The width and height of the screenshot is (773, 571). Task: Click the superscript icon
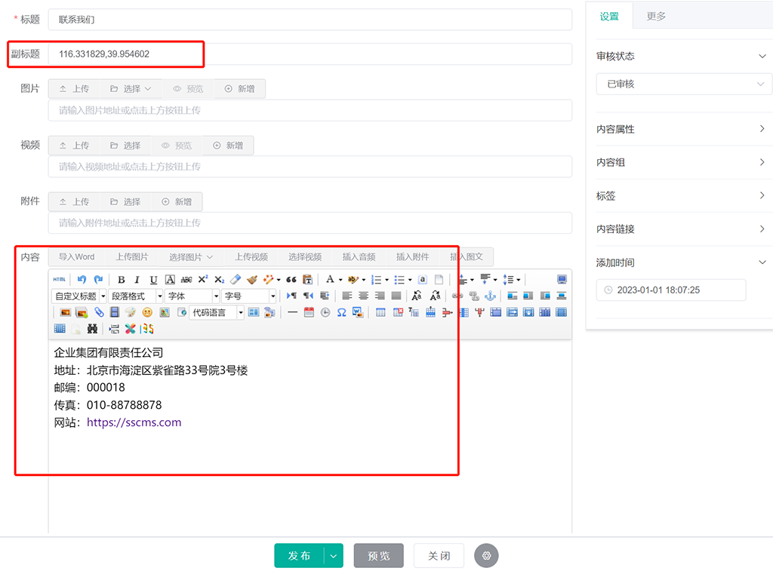(202, 280)
